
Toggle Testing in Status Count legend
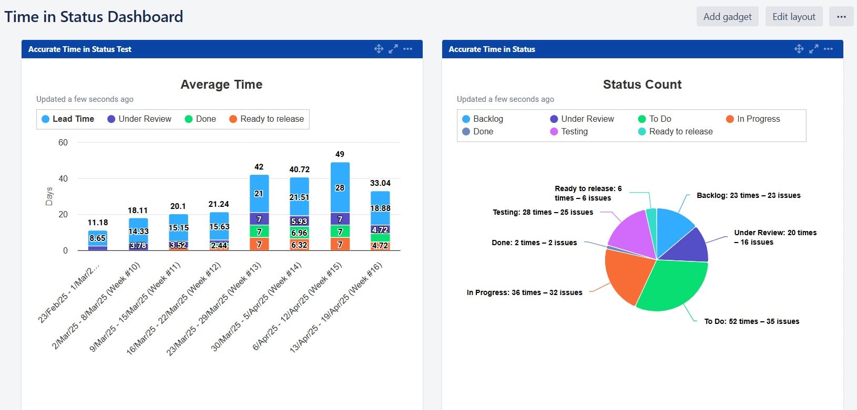pos(569,132)
